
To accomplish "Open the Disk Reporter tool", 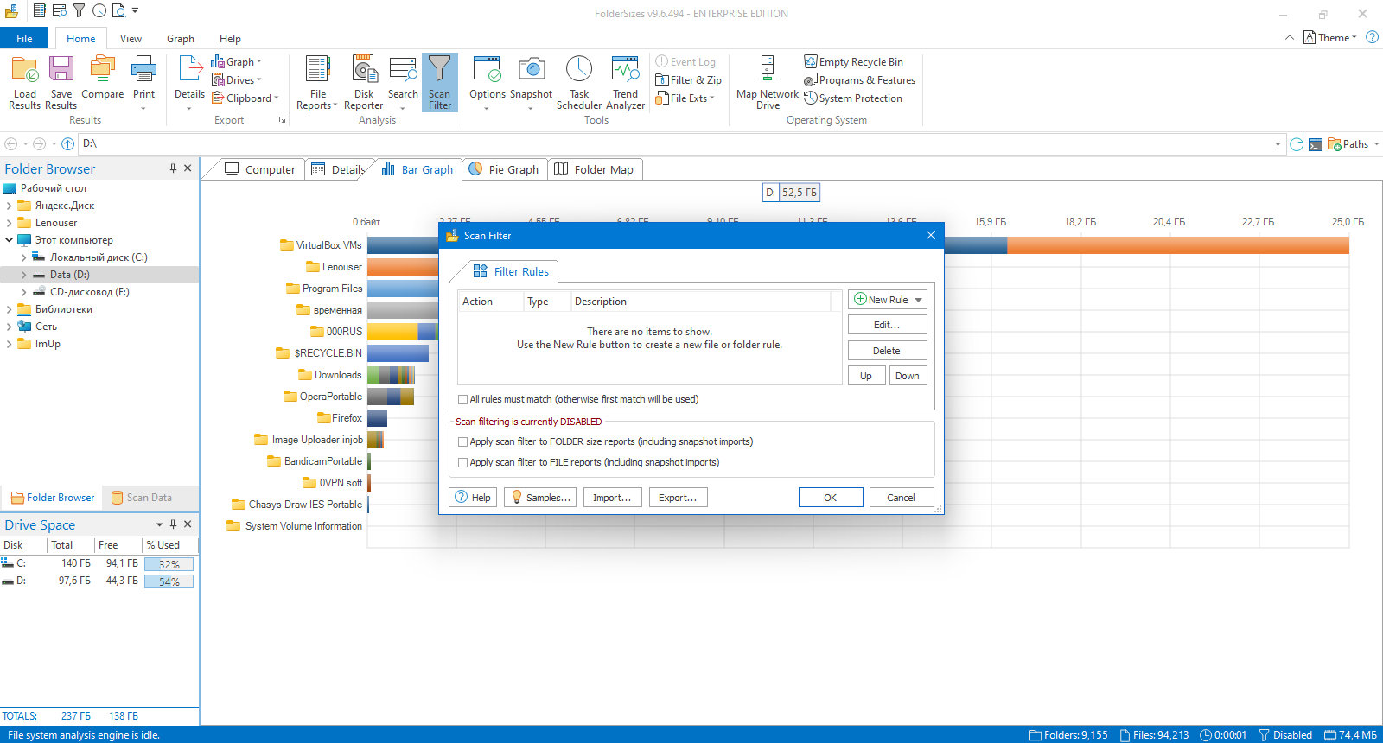I will 364,82.
